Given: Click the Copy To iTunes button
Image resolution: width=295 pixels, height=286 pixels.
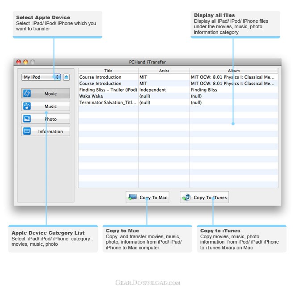Looking at the screenshot, I should [204, 198].
